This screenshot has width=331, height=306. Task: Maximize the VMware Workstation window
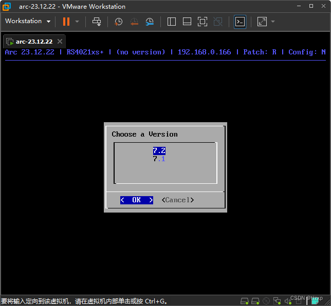tap(311, 6)
